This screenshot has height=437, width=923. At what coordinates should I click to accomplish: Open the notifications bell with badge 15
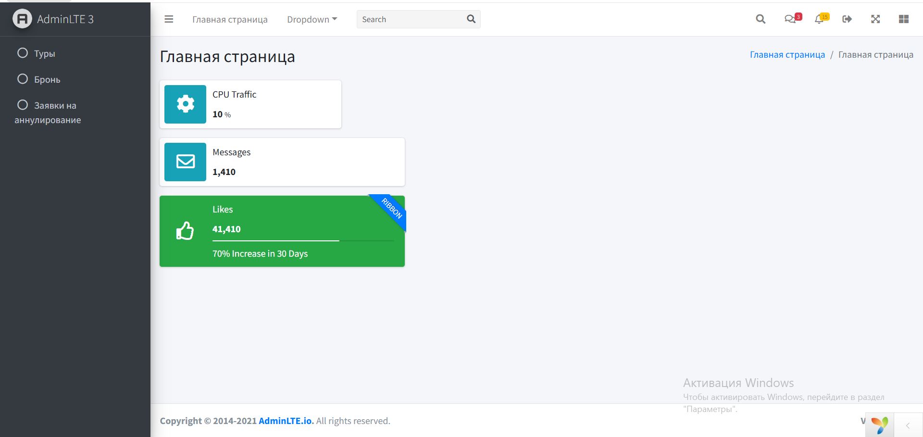pos(822,19)
